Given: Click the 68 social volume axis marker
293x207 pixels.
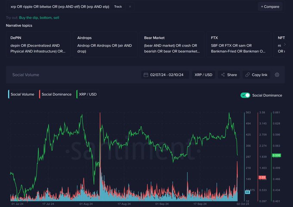Looking at the screenshot, I should (247, 192).
